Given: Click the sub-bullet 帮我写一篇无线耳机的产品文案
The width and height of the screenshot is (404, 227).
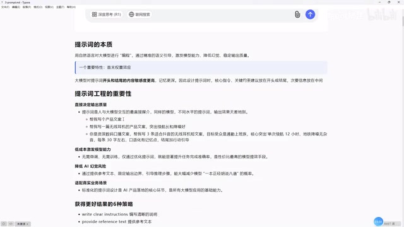Looking at the screenshot, I should coord(138,127).
